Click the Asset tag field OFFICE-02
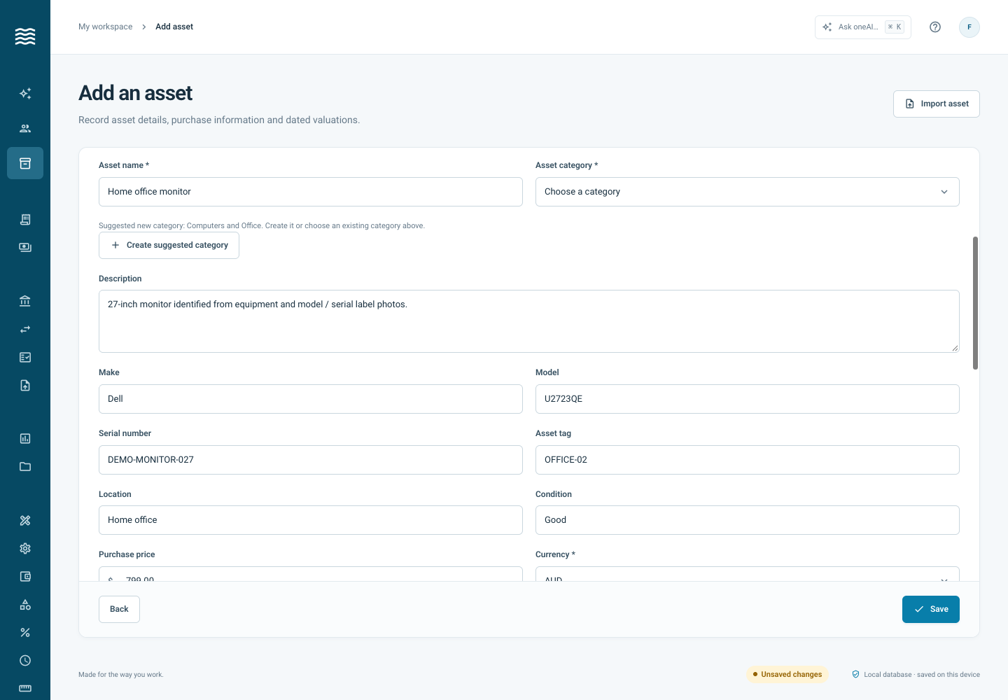The width and height of the screenshot is (1008, 700). click(747, 460)
